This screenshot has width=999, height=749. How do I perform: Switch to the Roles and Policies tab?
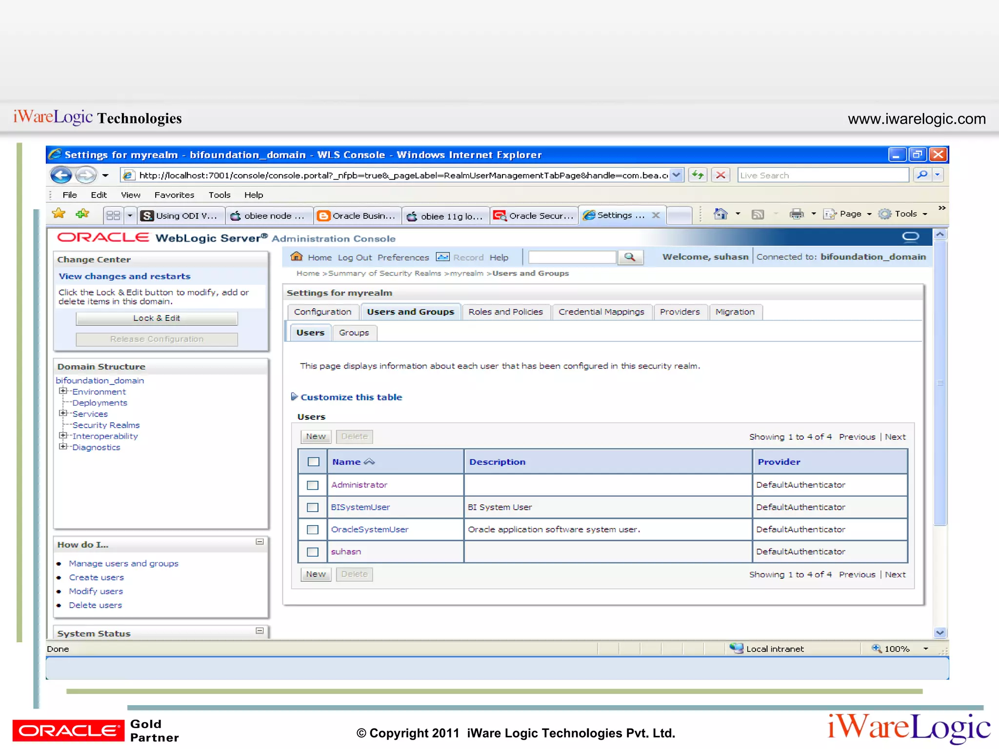pos(505,312)
